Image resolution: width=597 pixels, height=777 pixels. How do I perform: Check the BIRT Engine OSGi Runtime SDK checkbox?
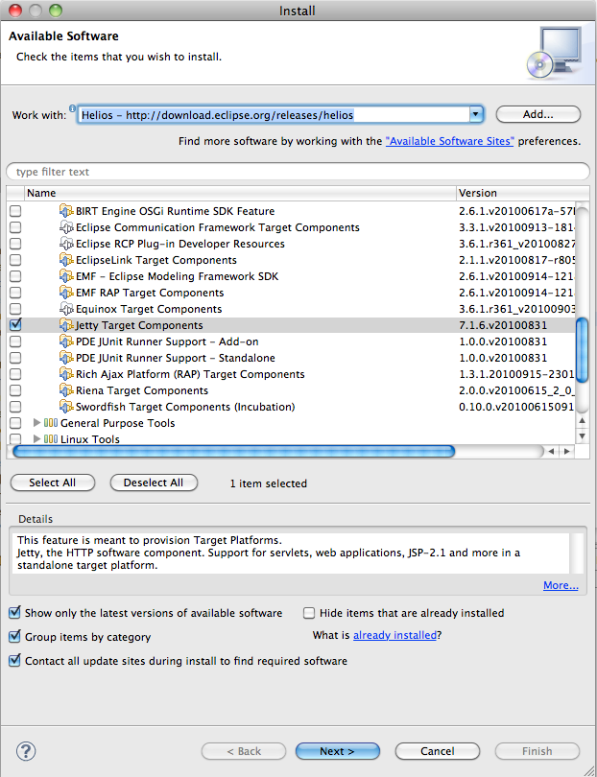pyautogui.click(x=15, y=211)
